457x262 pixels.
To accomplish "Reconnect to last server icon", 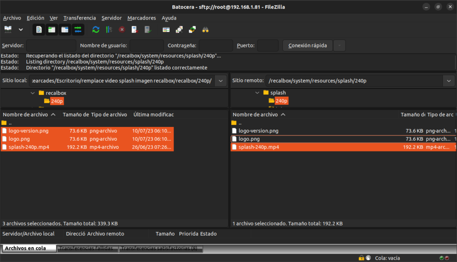I will 148,29.
